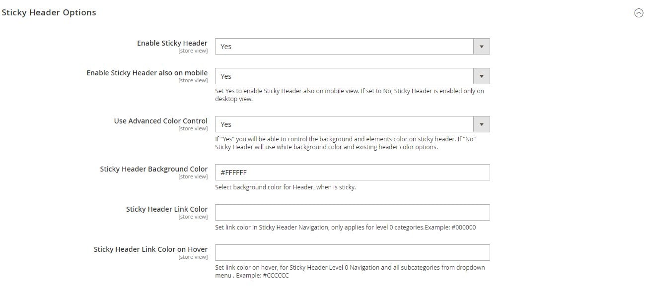Click the Enable Sticky Header also on mobile label

pyautogui.click(x=147, y=73)
